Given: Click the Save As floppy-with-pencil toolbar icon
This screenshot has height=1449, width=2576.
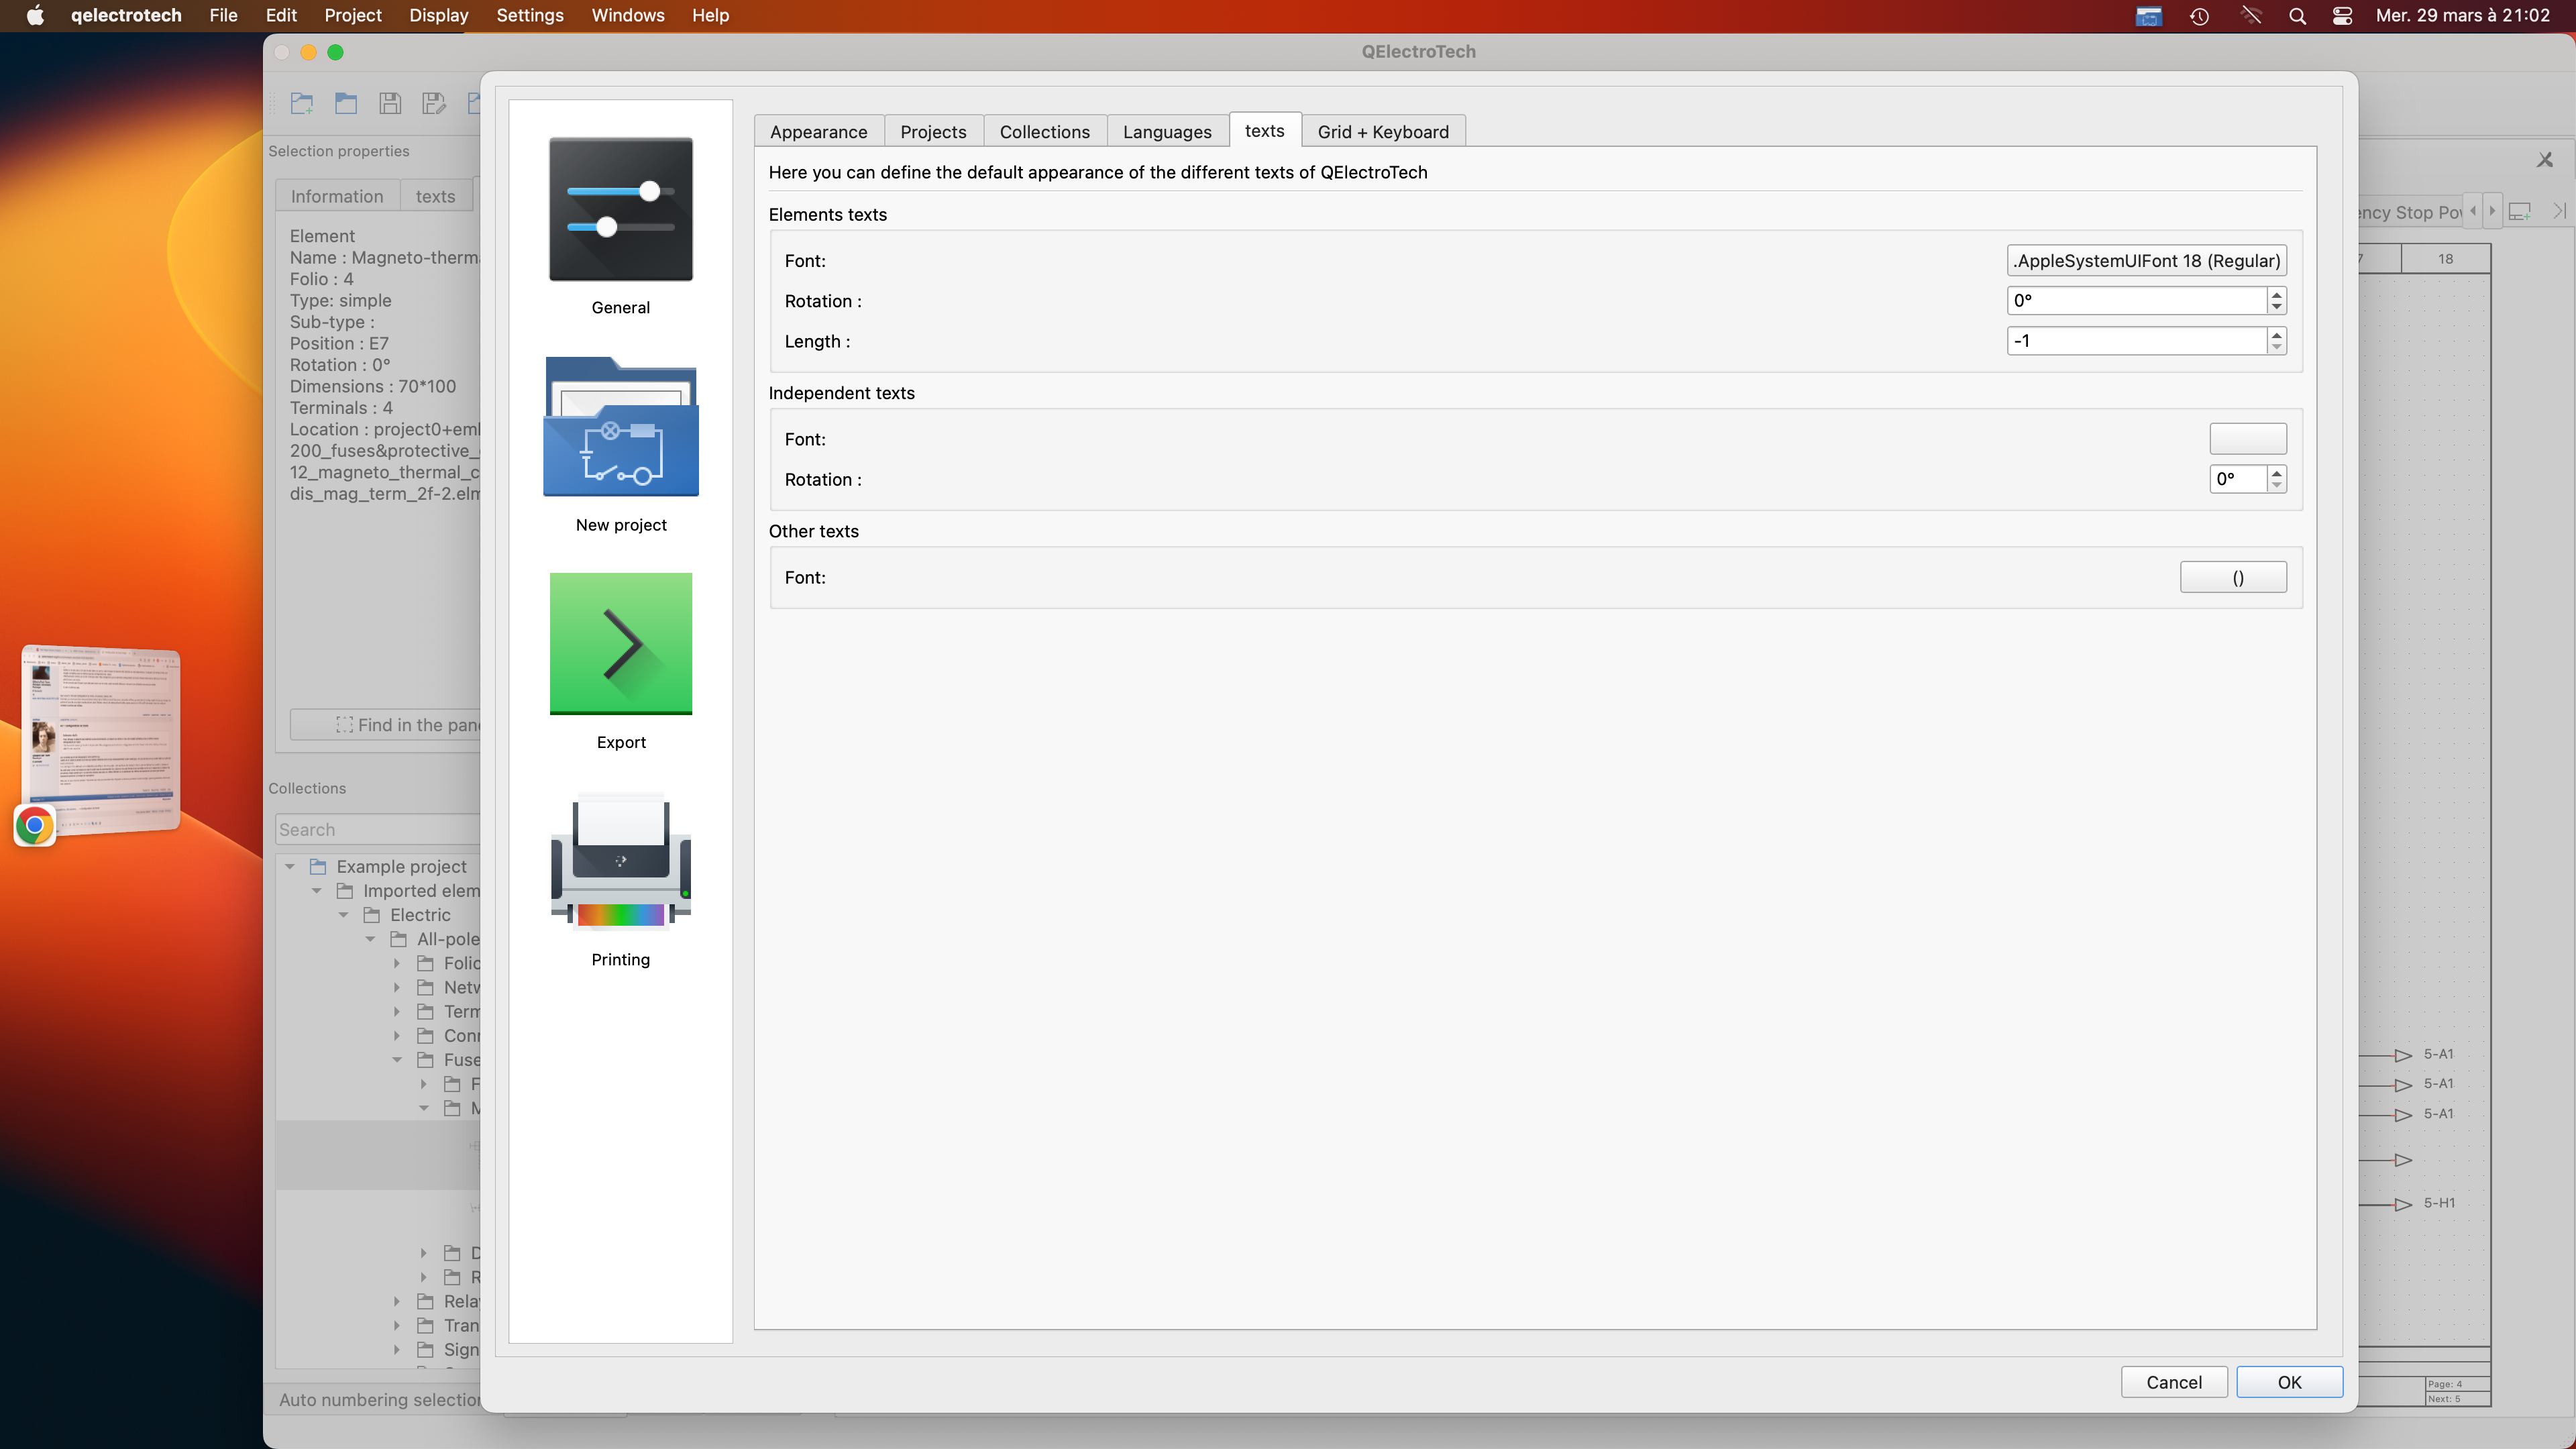Looking at the screenshot, I should (x=434, y=103).
